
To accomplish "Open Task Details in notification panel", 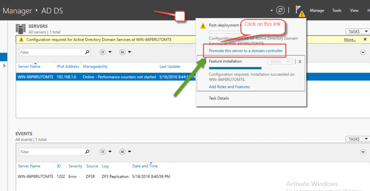I will pyautogui.click(x=219, y=98).
